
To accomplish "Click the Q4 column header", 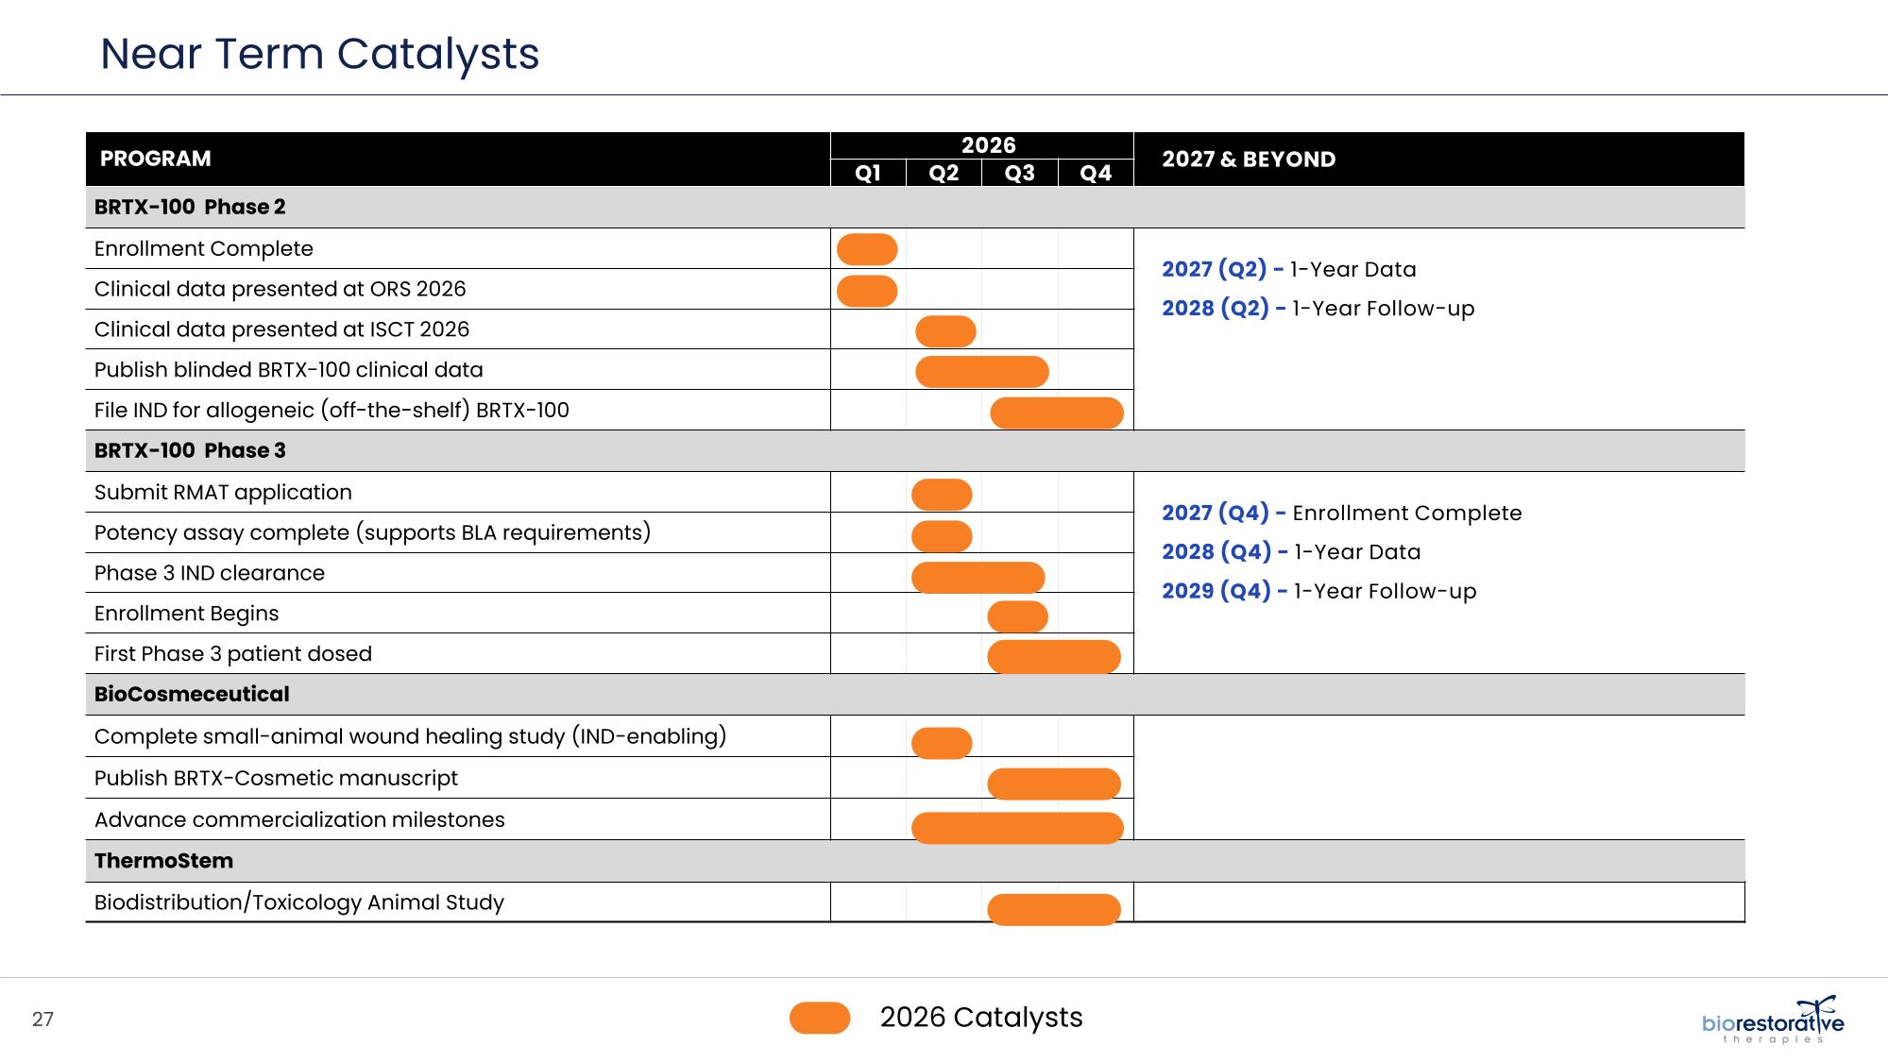I will point(1096,173).
